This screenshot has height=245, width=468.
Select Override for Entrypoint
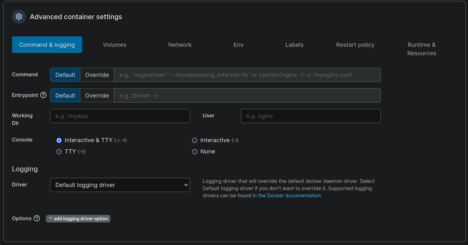[97, 95]
